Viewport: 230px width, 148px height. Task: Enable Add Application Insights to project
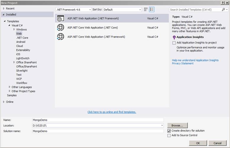(174, 43)
